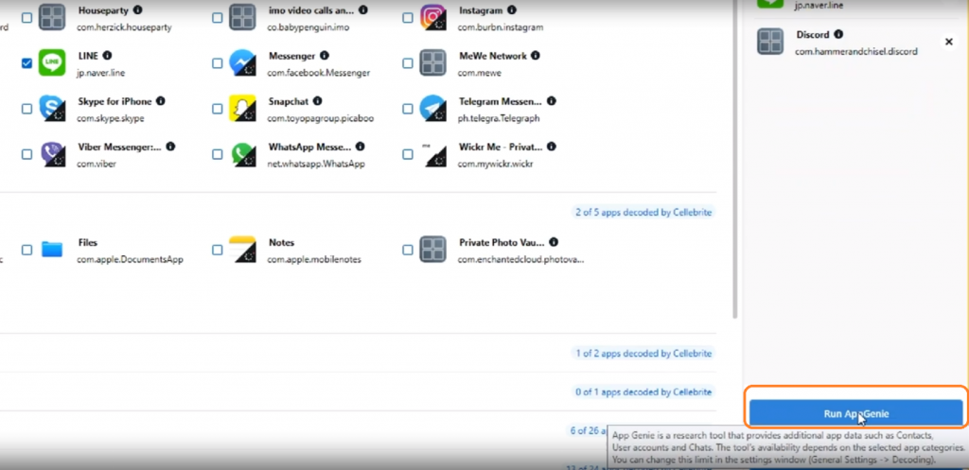969x470 pixels.
Task: Click the Telegram Messenger app icon
Action: pyautogui.click(x=432, y=108)
